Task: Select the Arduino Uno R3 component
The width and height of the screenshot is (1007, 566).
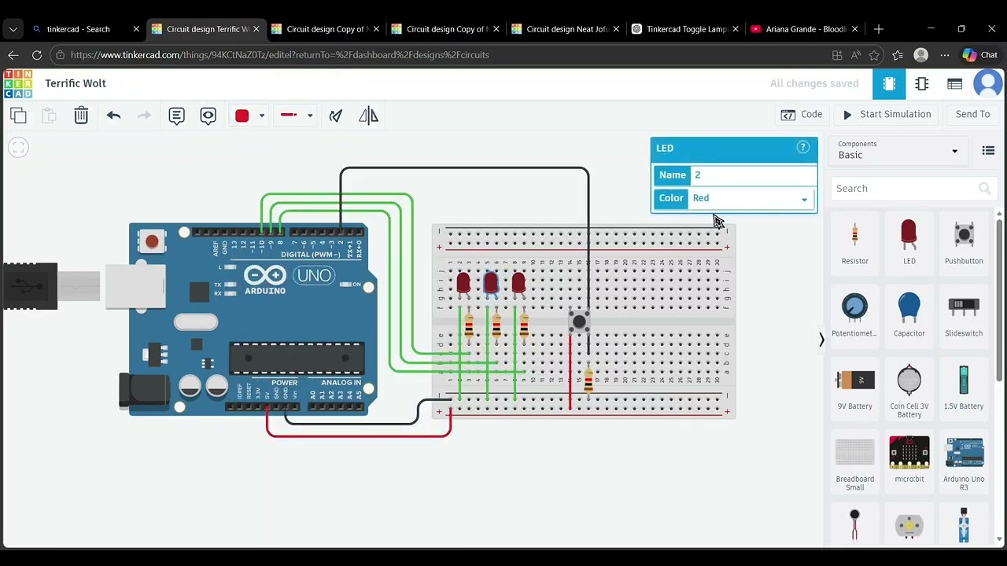Action: [x=964, y=463]
